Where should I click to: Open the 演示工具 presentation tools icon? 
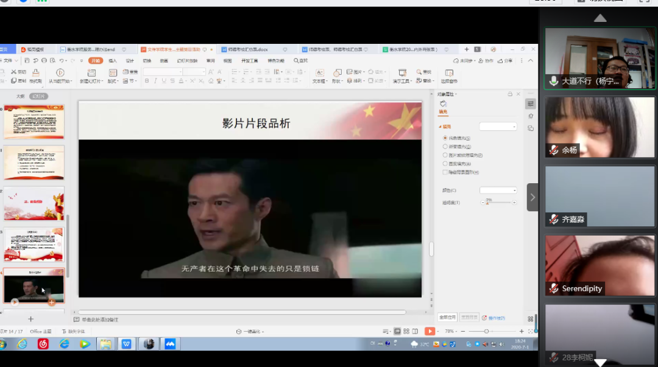[x=402, y=73]
